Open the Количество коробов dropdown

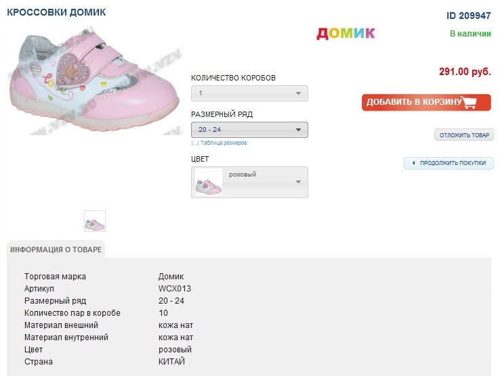click(x=249, y=93)
